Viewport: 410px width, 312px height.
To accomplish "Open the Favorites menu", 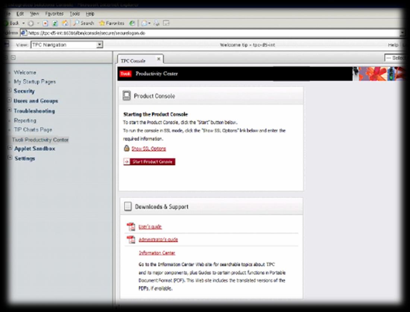I will (54, 13).
